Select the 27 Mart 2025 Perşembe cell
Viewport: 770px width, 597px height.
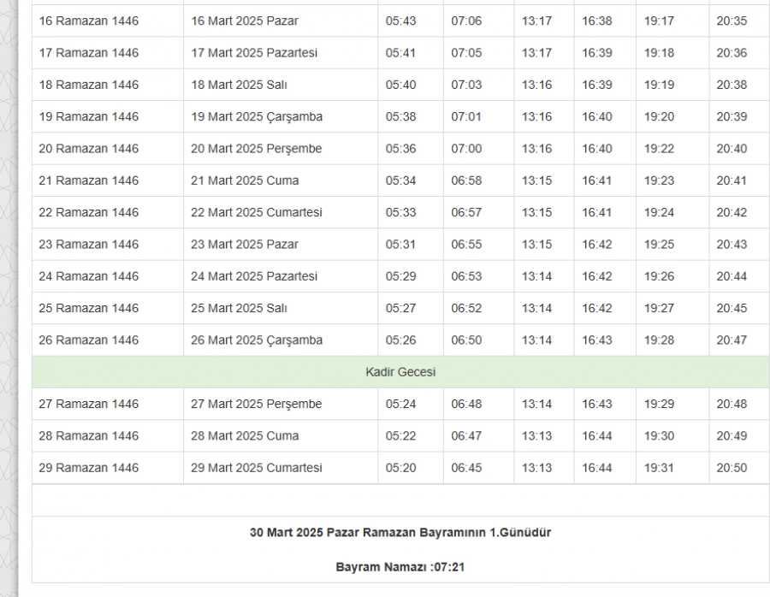(257, 404)
